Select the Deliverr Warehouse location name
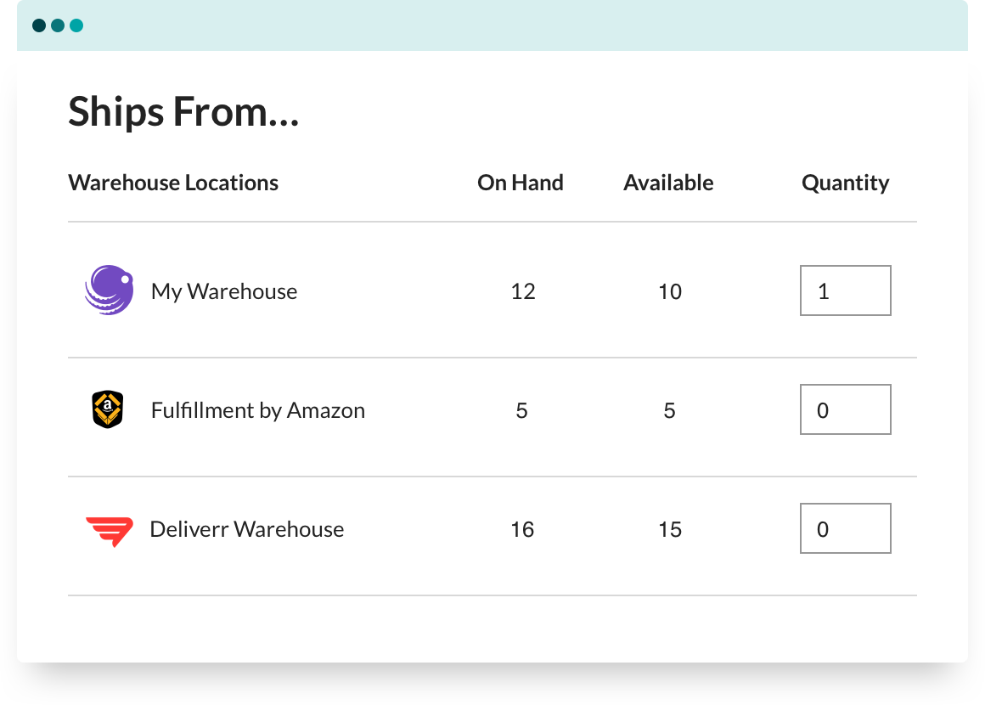This screenshot has height=705, width=985. coord(247,529)
